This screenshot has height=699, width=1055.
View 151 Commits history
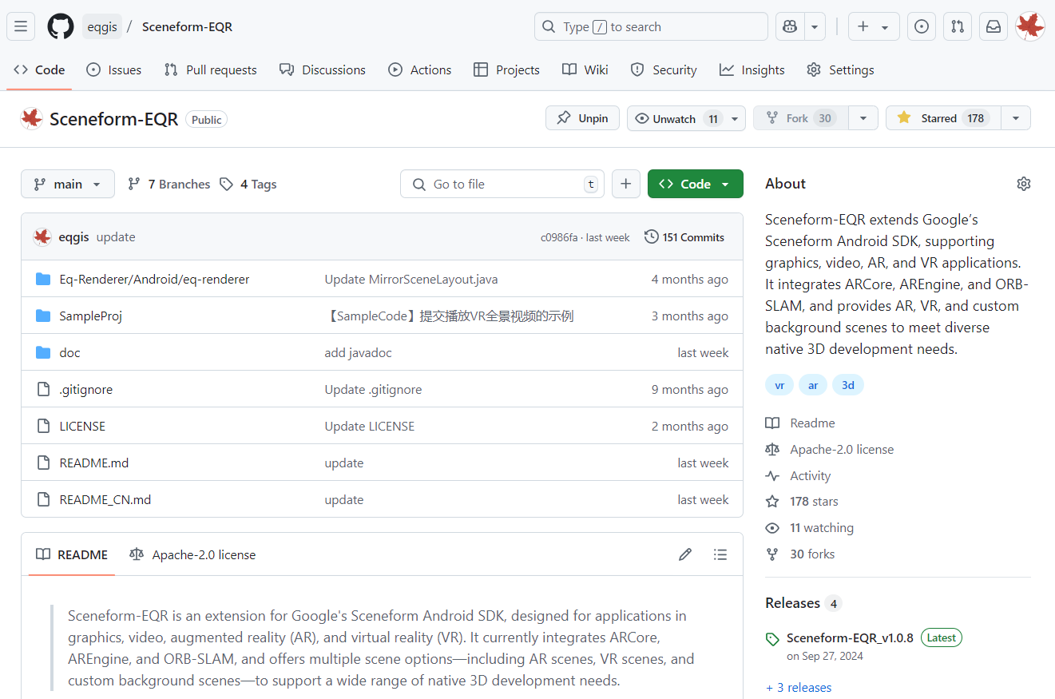(684, 237)
